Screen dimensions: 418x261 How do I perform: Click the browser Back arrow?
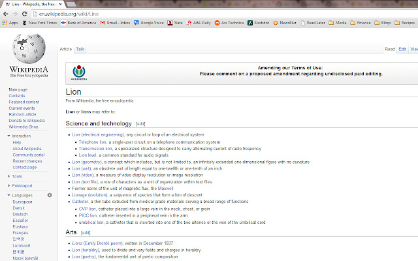point(6,14)
